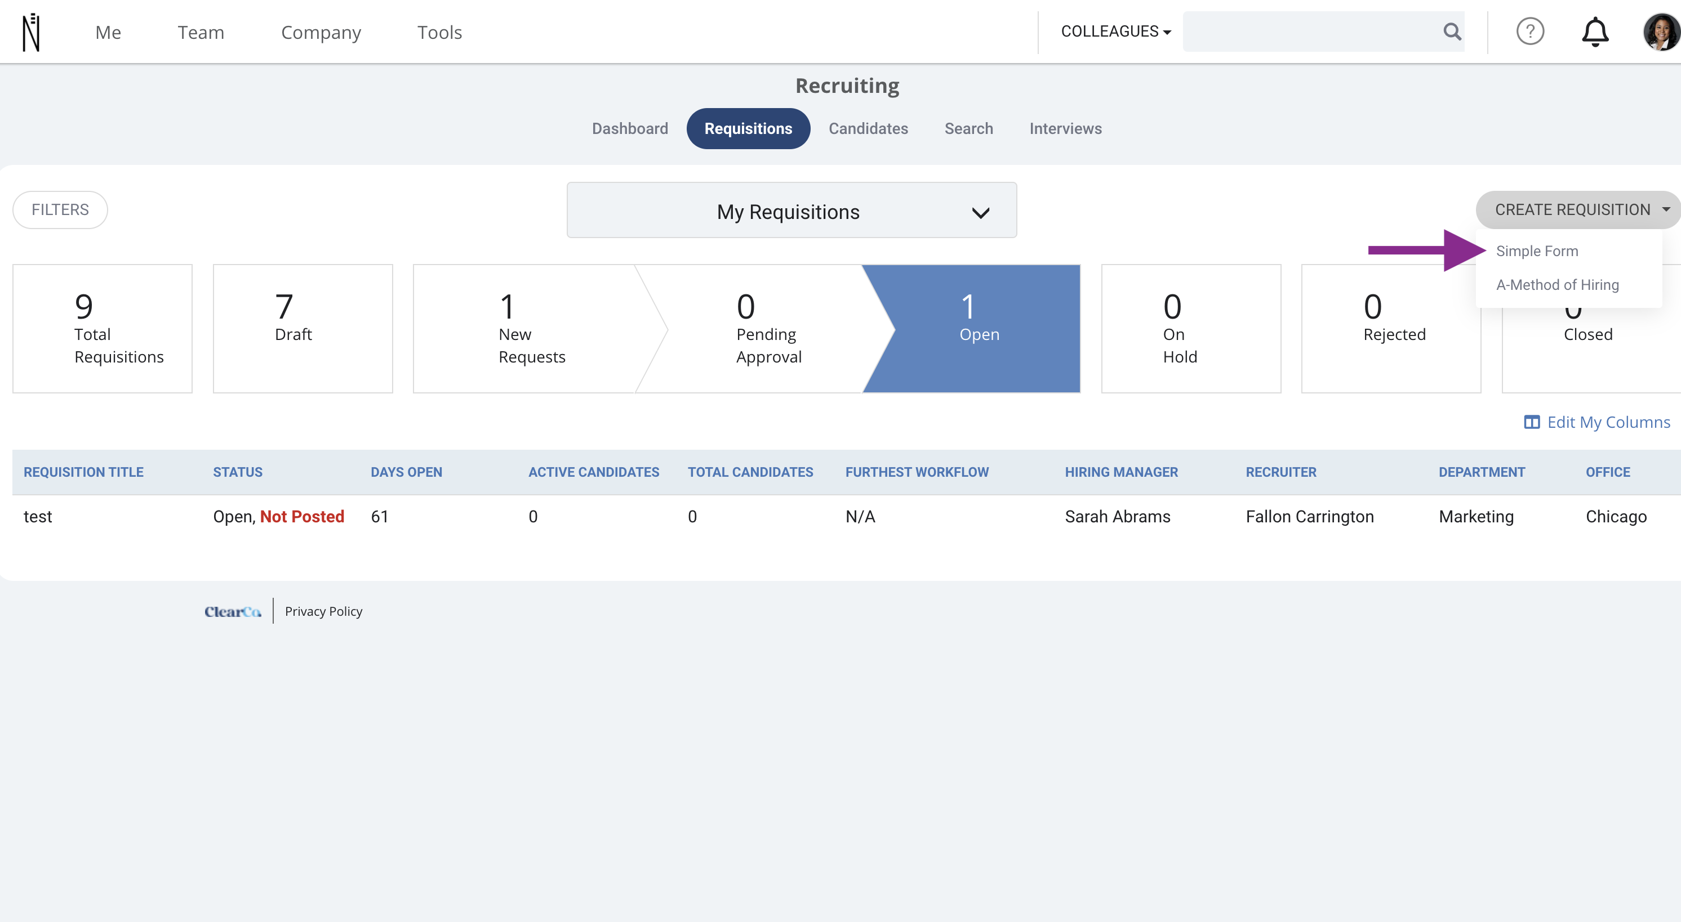
Task: Click the '61' days open value
Action: pos(380,516)
